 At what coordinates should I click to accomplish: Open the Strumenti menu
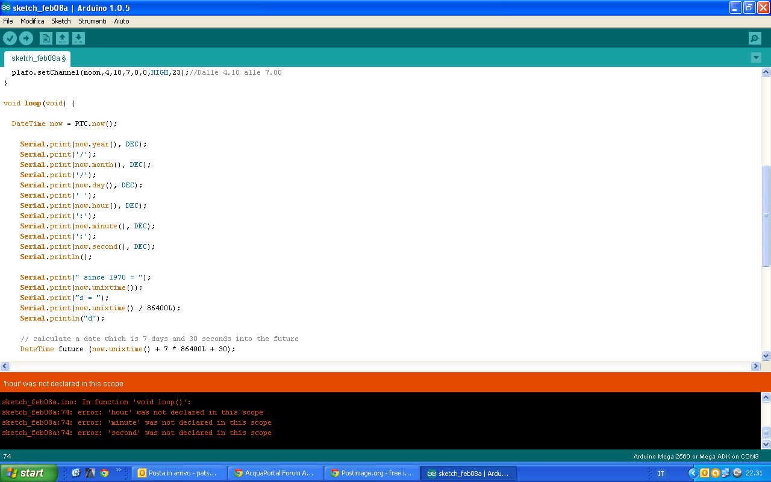[x=92, y=21]
